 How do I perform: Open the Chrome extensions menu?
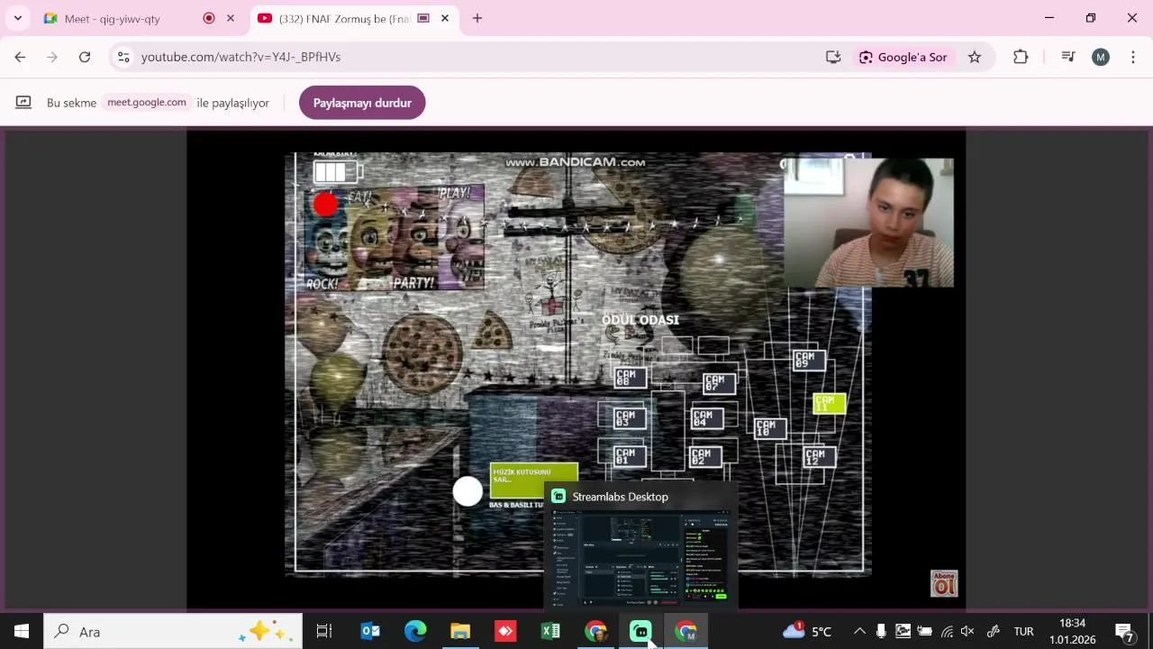(1021, 57)
